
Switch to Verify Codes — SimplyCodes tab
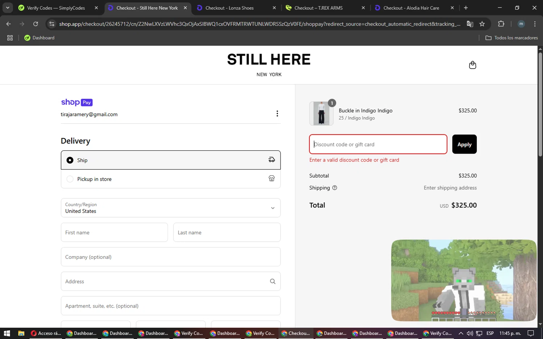[58, 8]
